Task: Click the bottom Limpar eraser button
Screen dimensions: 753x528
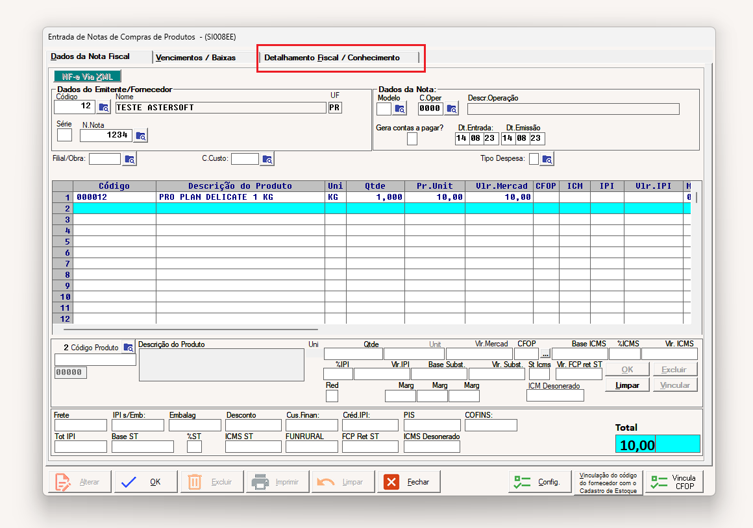Action: (343, 482)
